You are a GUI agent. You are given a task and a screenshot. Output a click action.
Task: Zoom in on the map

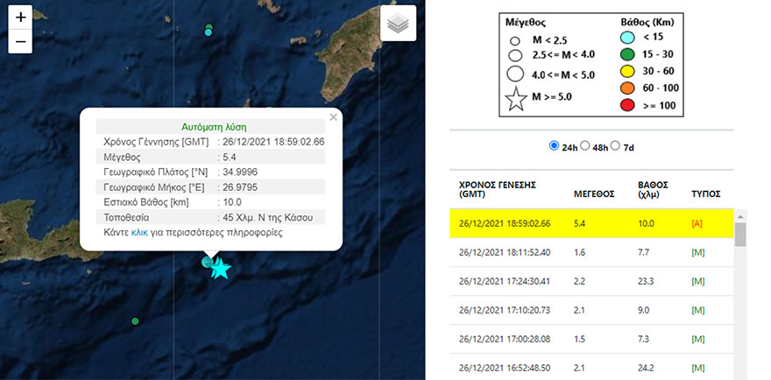coord(21,18)
